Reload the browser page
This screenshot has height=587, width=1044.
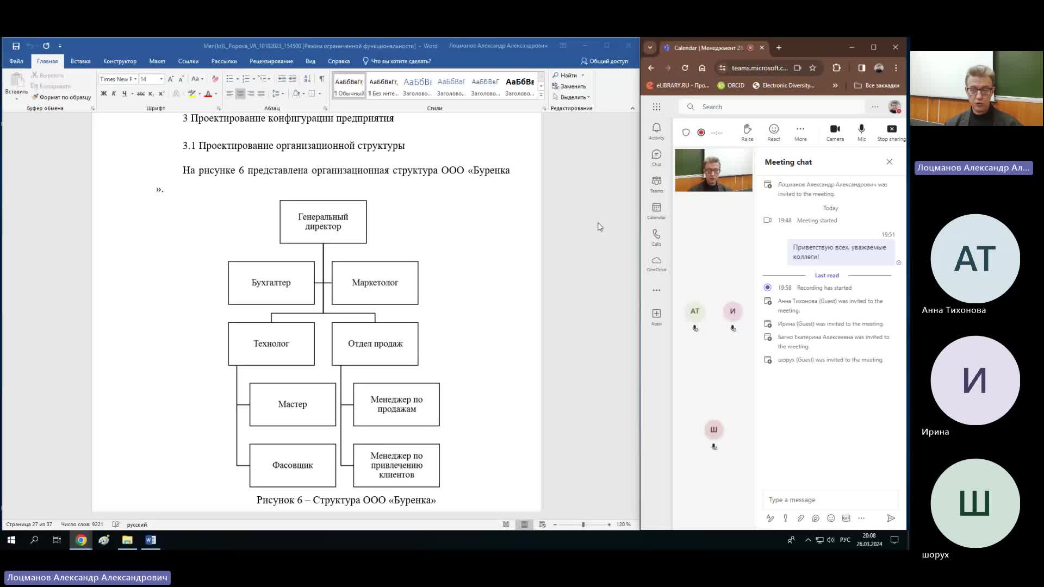pos(685,68)
